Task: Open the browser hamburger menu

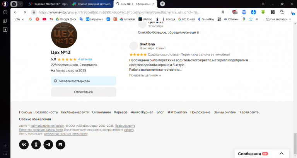Action: (x=263, y=4)
